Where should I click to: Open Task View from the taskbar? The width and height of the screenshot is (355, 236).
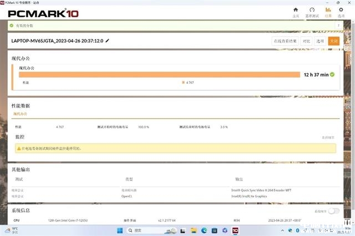tap(182, 230)
